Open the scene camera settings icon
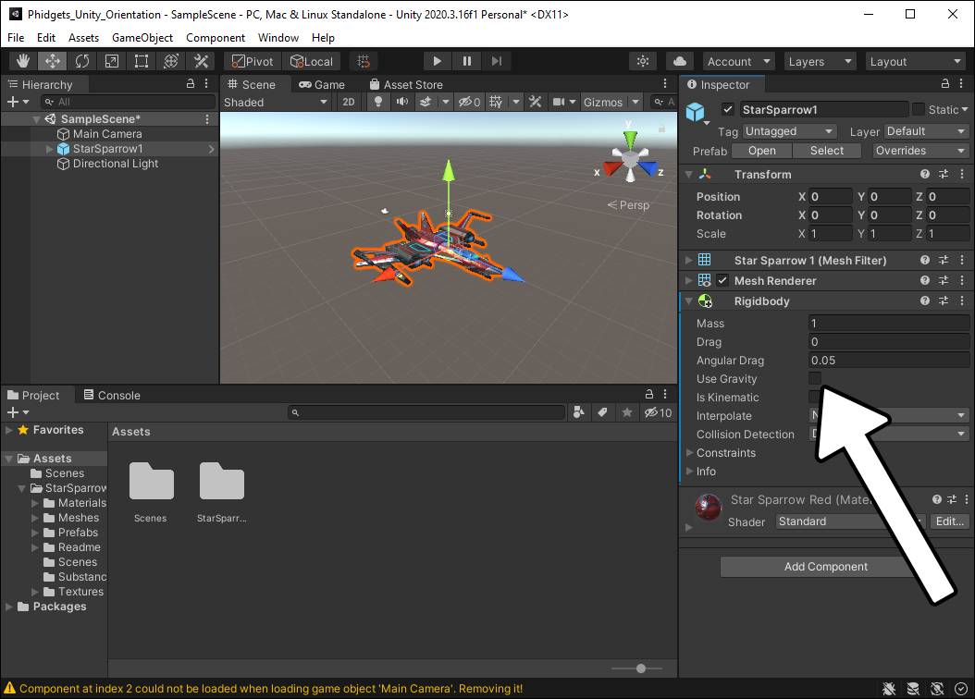Viewport: 975px width, 699px height. pyautogui.click(x=559, y=102)
